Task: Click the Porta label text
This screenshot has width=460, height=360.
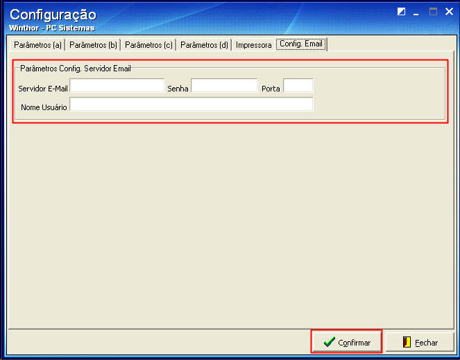Action: (x=271, y=89)
